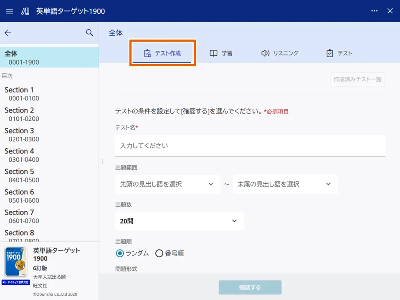Open the hamburger menu
This screenshot has width=400, height=300.
[9, 11]
